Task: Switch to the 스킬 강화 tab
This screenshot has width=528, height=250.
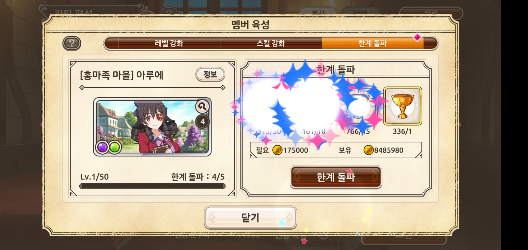Action: (x=271, y=43)
